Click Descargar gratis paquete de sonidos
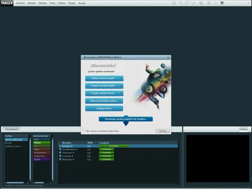 [126, 119]
